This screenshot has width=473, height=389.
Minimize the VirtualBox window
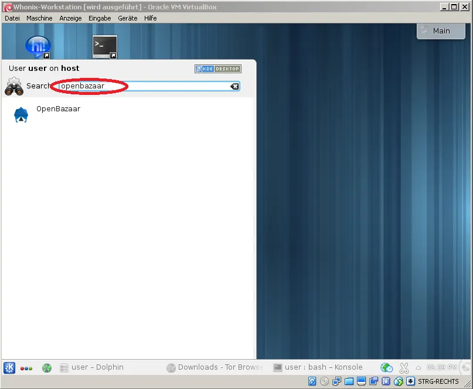[444, 6]
